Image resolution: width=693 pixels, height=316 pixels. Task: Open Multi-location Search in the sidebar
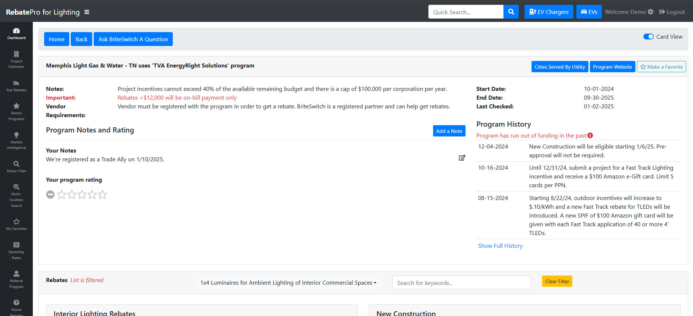click(x=16, y=196)
